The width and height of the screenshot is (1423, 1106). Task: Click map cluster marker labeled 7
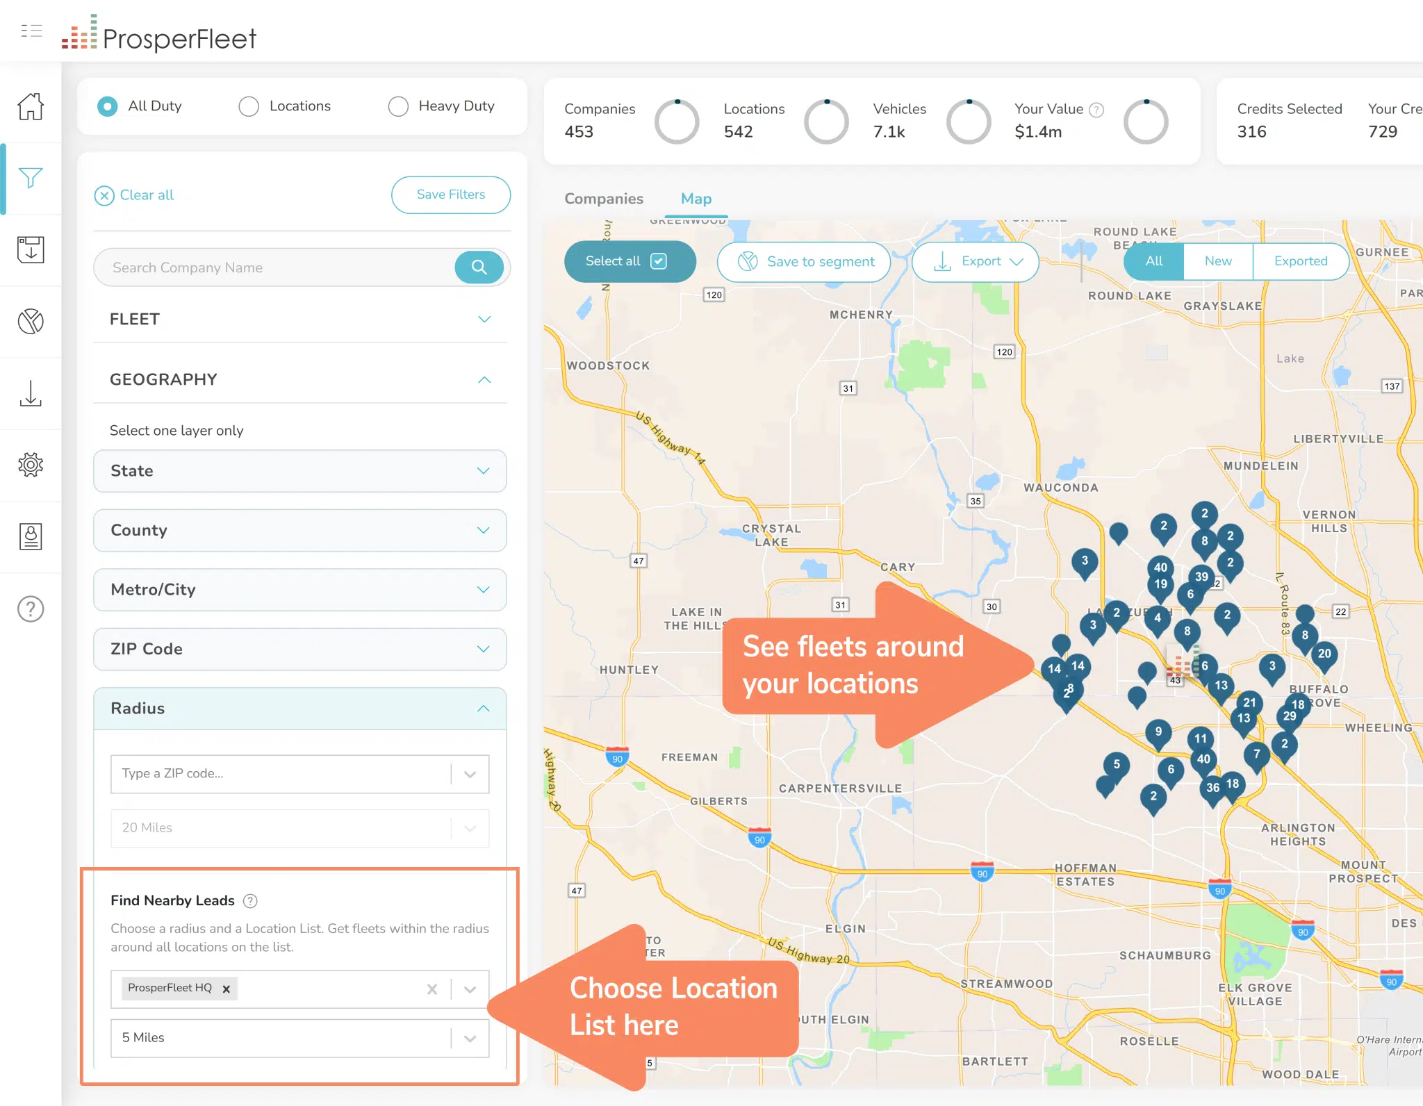[x=1256, y=757]
